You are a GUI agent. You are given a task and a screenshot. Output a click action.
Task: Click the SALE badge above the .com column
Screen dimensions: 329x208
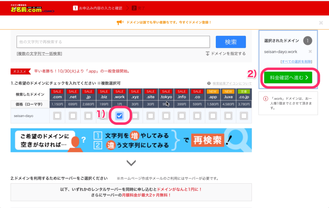(57, 91)
